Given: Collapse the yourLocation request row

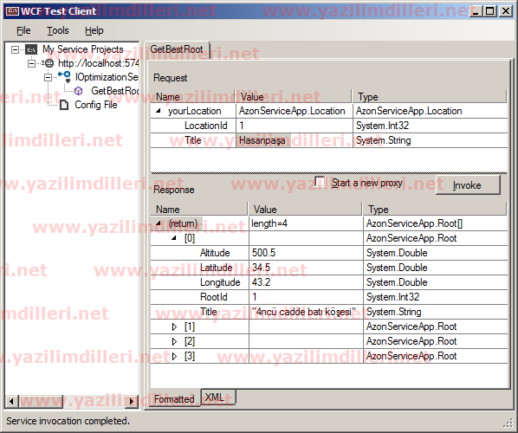Looking at the screenshot, I should (159, 111).
